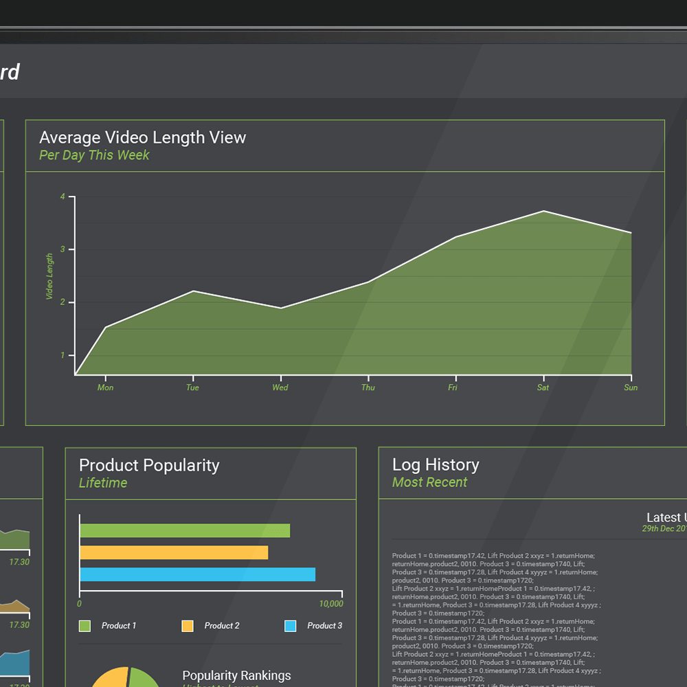Click the Log History panel title

coord(436,465)
